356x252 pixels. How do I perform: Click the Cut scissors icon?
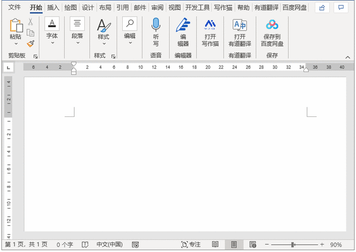[x=30, y=22]
